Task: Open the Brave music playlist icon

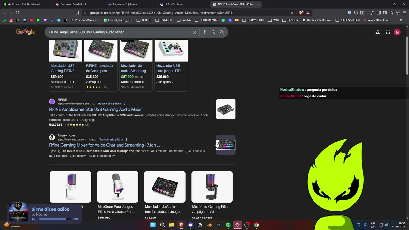Action: pyautogui.click(x=372, y=13)
